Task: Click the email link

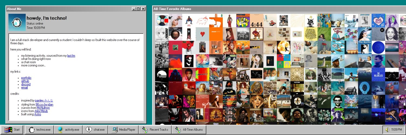Action: pyautogui.click(x=24, y=87)
